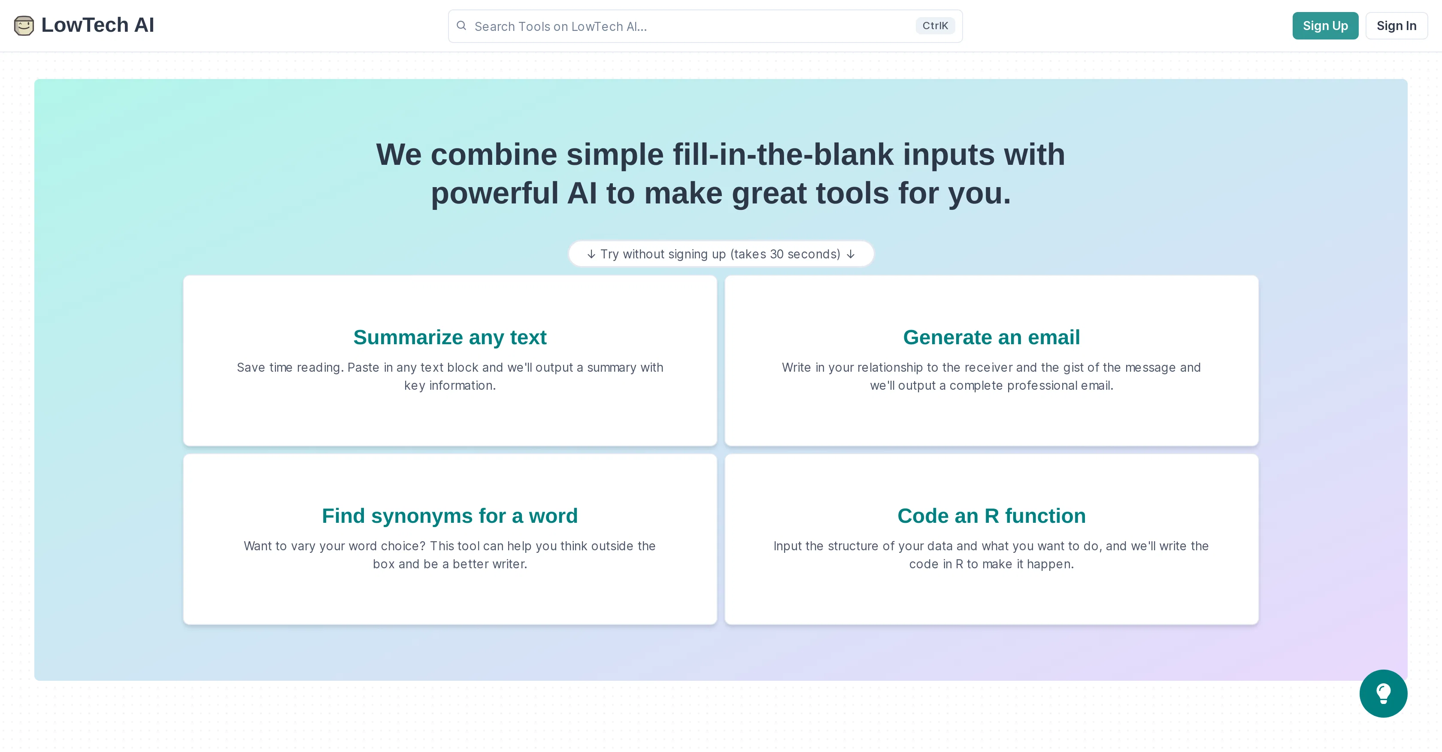
Task: Click Try without signing up pill
Action: [721, 254]
